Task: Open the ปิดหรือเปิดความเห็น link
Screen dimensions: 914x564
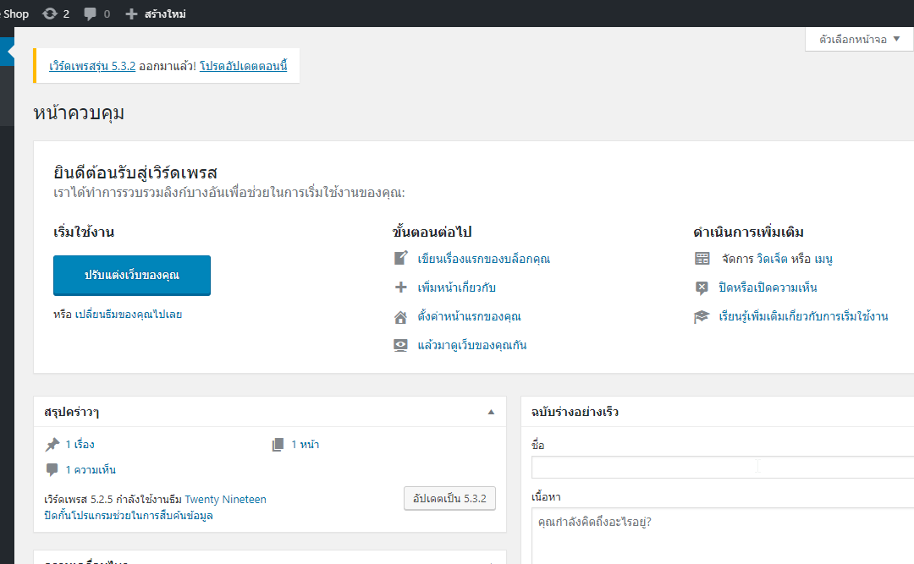Action: 768,287
